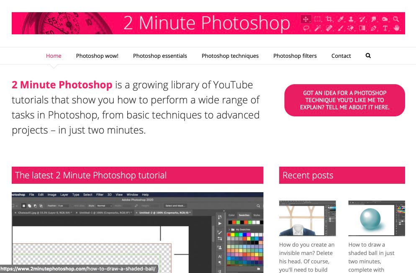Image resolution: width=416 pixels, height=273 pixels.
Task: Click the pink '2 Minute Photoshop' intro text
Action: point(62,85)
